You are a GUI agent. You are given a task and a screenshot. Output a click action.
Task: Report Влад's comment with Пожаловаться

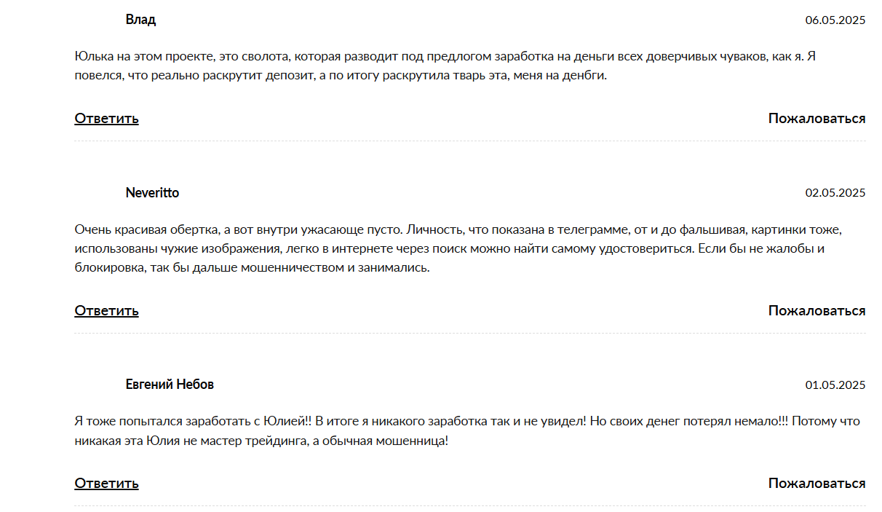(817, 118)
